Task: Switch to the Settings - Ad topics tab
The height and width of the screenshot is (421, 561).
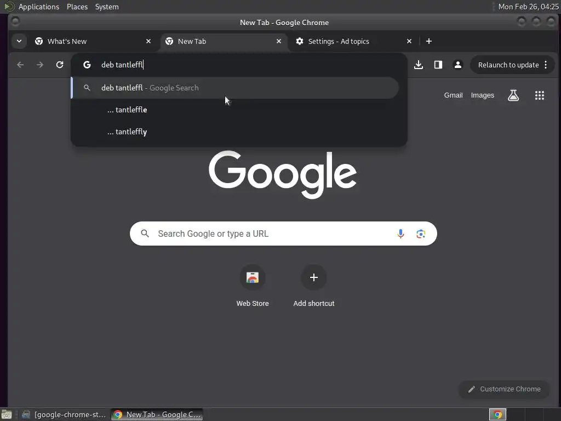Action: pyautogui.click(x=354, y=41)
